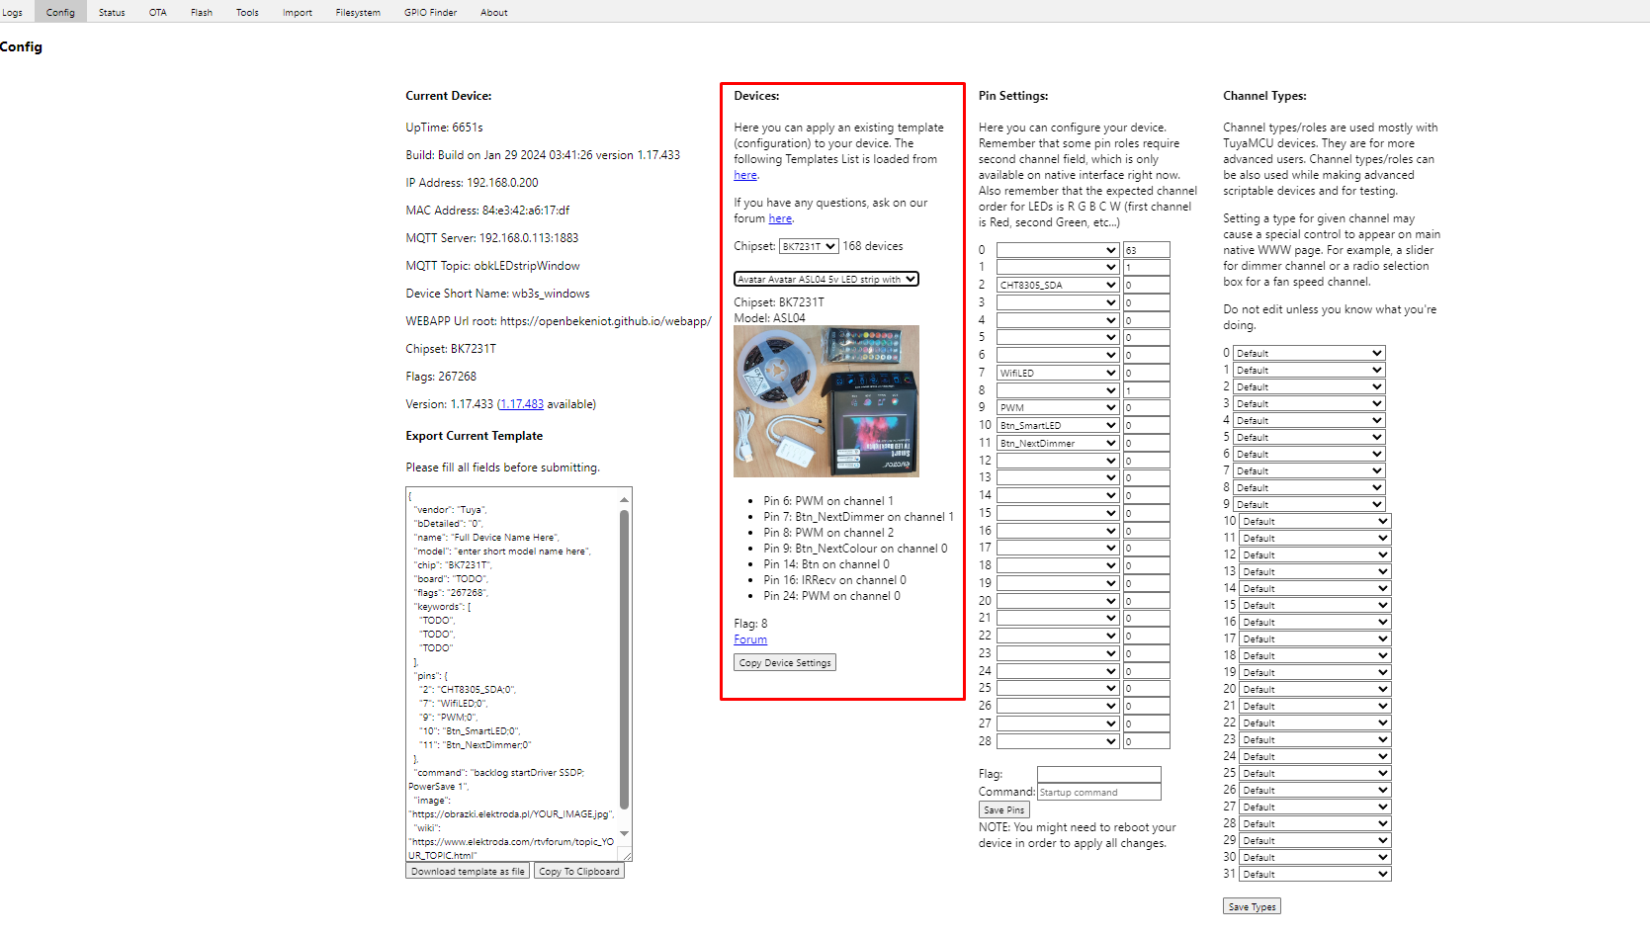1650x936 pixels.
Task: Open the Templates List 'here' link
Action: 745,175
